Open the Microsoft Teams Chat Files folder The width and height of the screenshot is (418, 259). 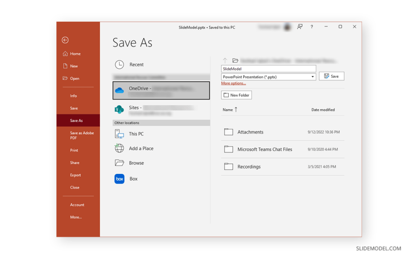pyautogui.click(x=264, y=149)
